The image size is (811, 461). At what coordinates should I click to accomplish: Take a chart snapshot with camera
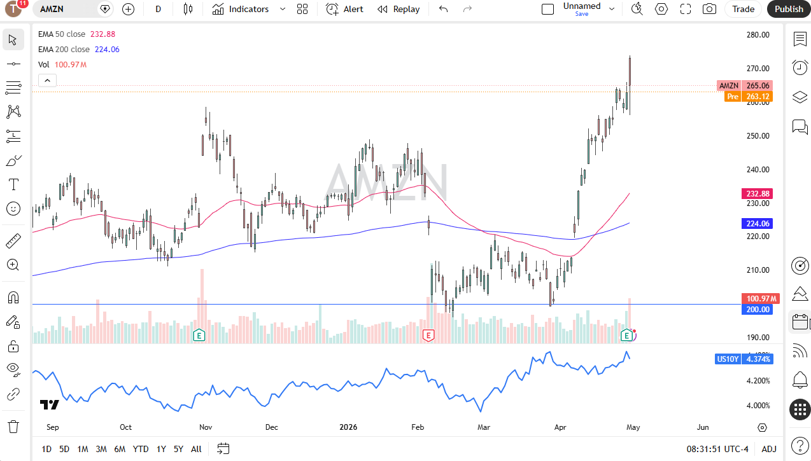709,9
